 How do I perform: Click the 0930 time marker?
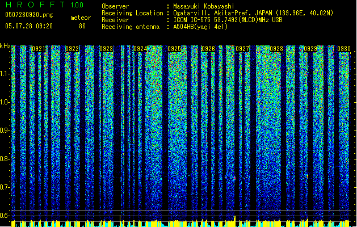point(344,49)
